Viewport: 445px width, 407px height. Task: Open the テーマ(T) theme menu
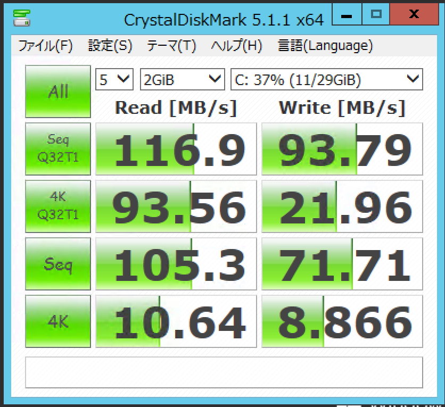pos(169,46)
